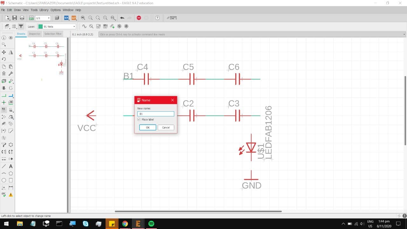Click the Zoom out icon

coord(98,18)
